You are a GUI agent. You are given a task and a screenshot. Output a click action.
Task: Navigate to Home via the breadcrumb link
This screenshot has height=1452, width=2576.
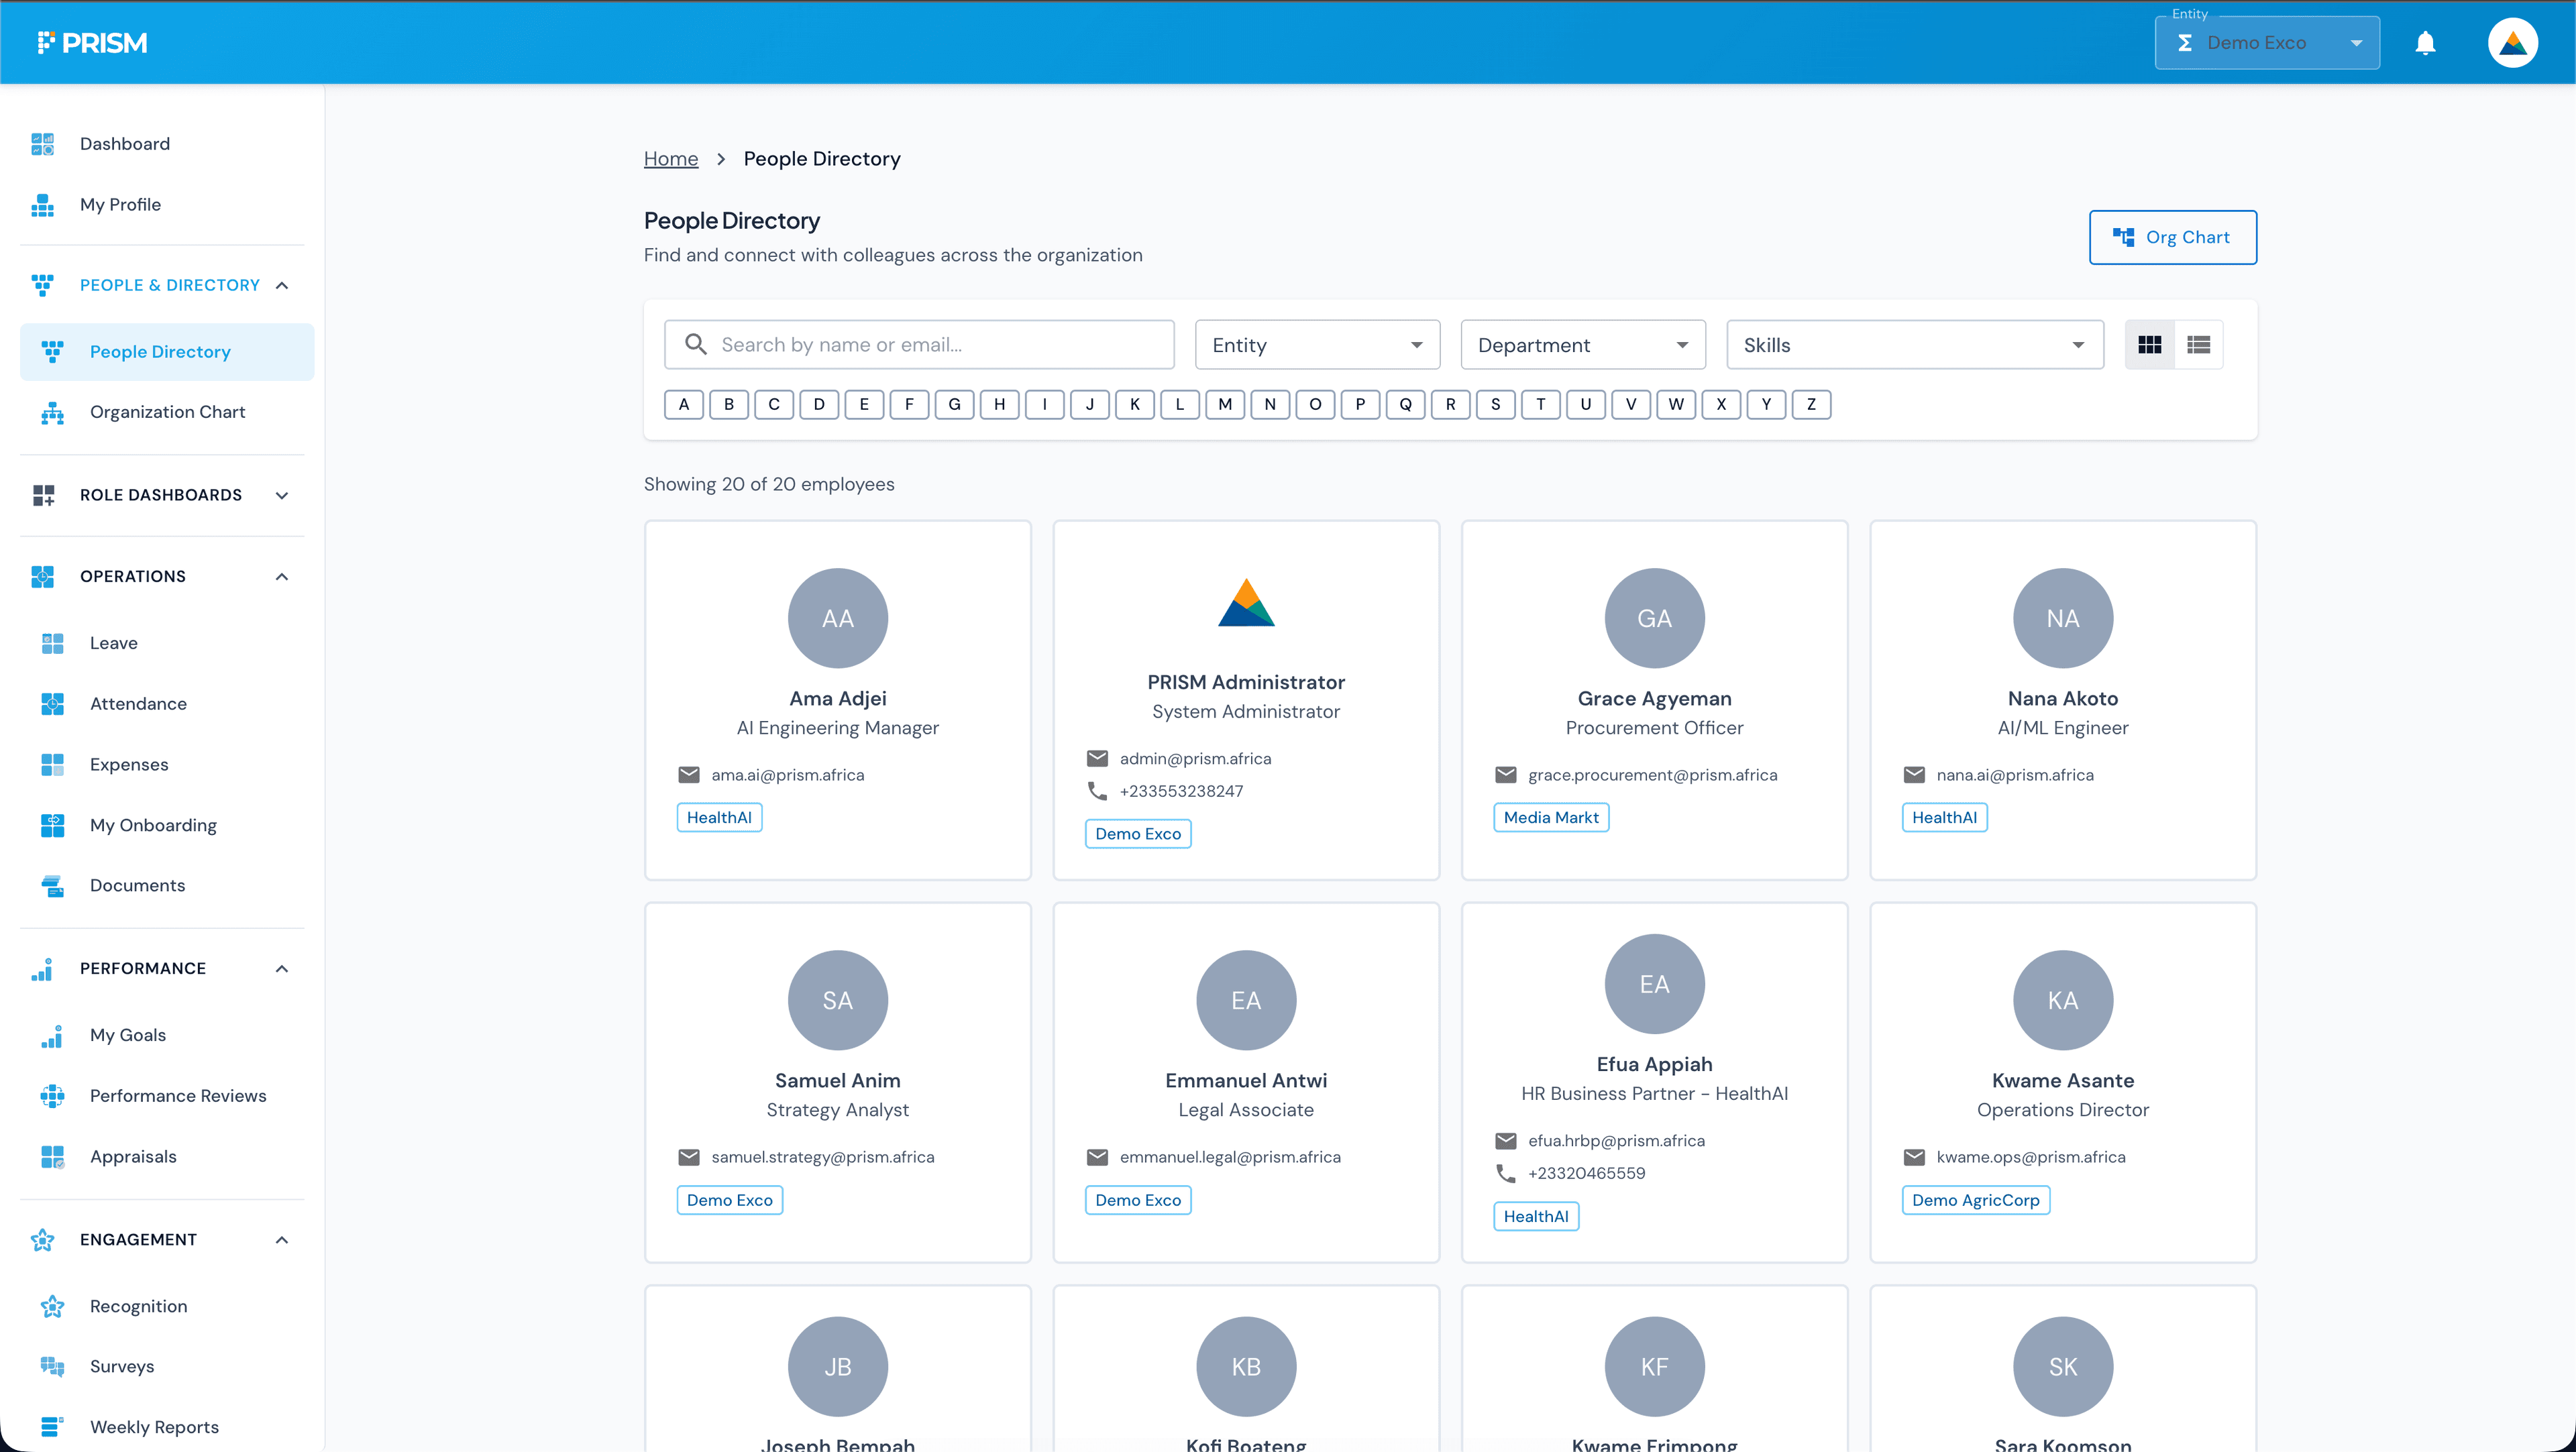pos(671,158)
